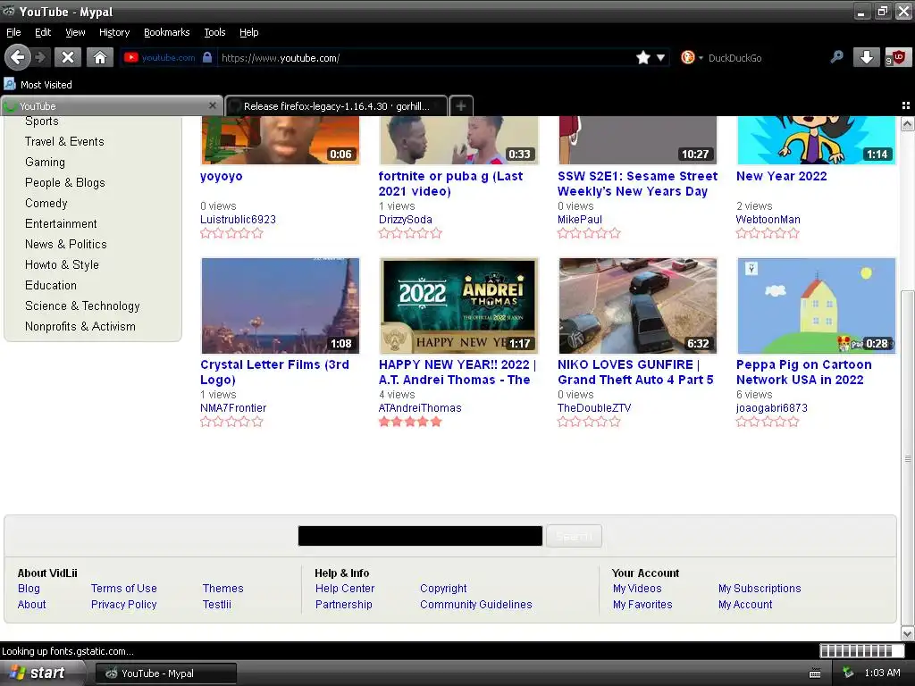
Task: Click the uBlock Origin extension icon
Action: 897,57
